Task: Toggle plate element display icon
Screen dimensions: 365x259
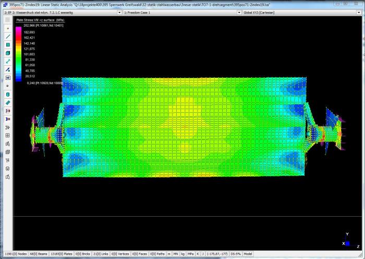Action: coord(8,45)
